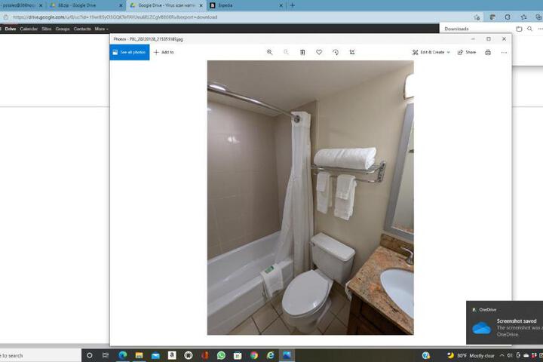Open Task View on the taskbar
Image resolution: width=543 pixels, height=362 pixels.
[x=106, y=355]
